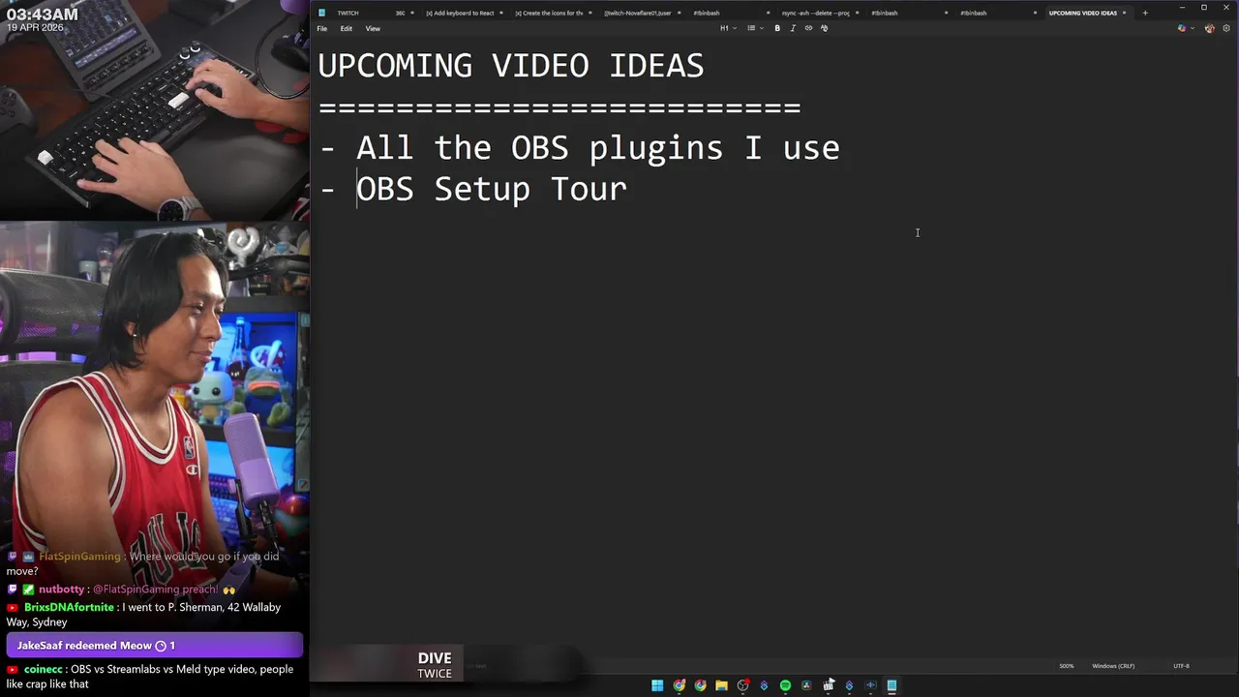Click the streamer face camera feed
This screenshot has height=697, width=1239.
tap(155, 387)
